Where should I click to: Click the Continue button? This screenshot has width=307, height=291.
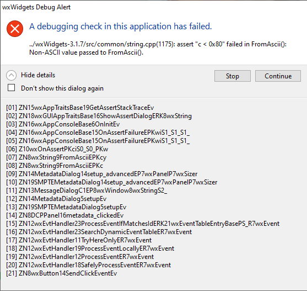pos(278,76)
